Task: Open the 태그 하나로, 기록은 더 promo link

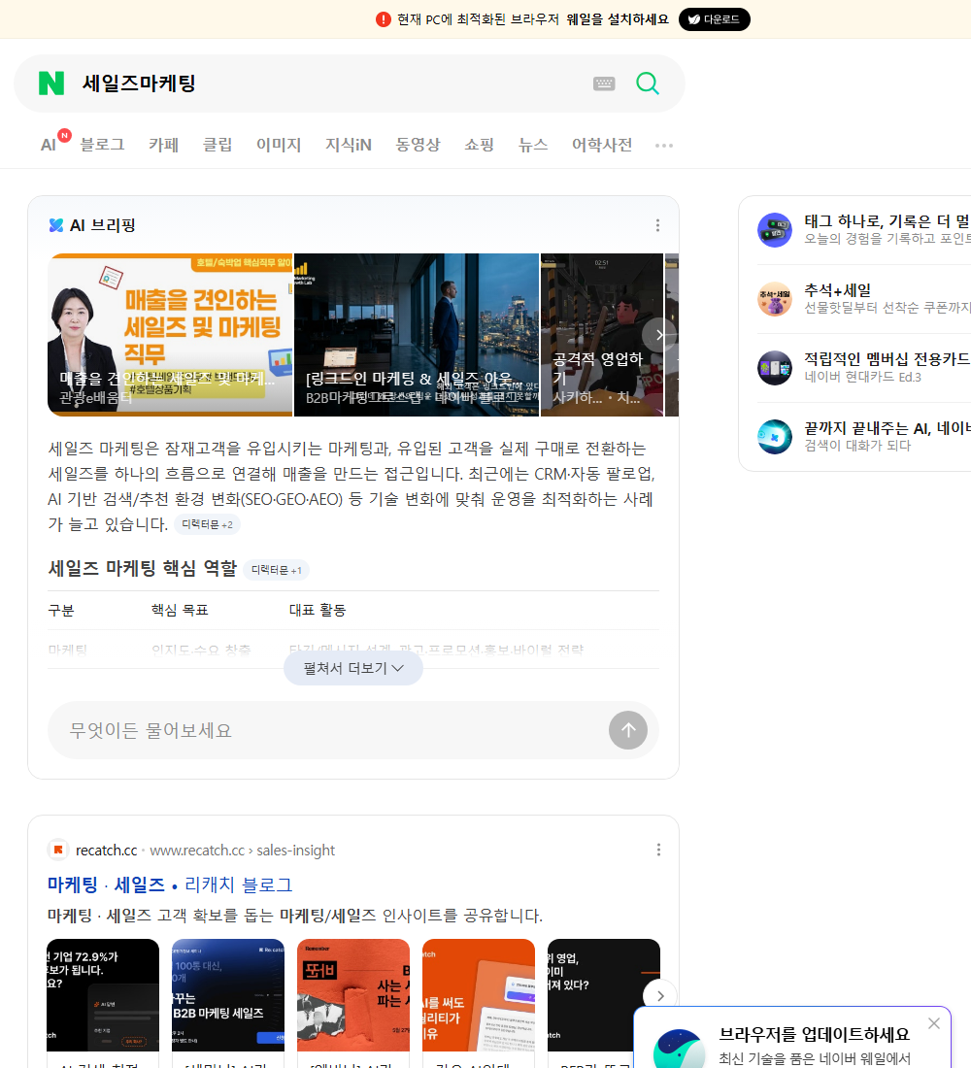Action: pos(887,221)
